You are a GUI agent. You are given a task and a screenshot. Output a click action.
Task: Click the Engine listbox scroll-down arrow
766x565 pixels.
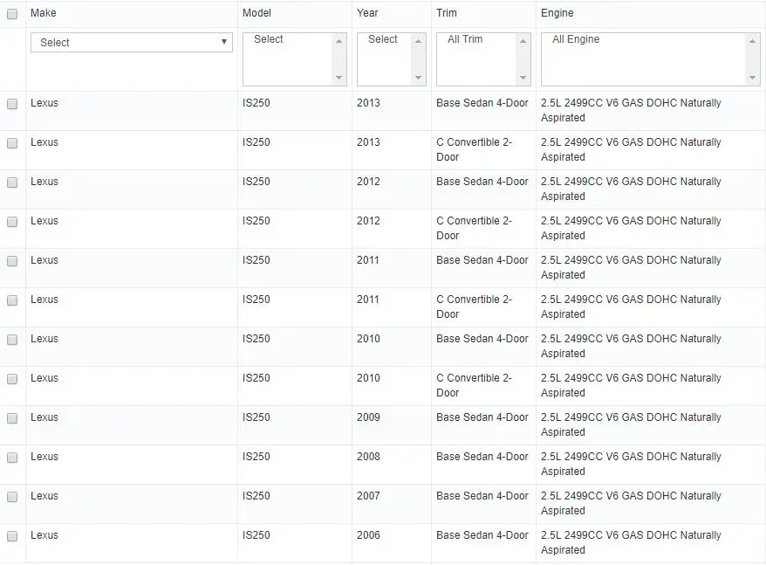(752, 78)
